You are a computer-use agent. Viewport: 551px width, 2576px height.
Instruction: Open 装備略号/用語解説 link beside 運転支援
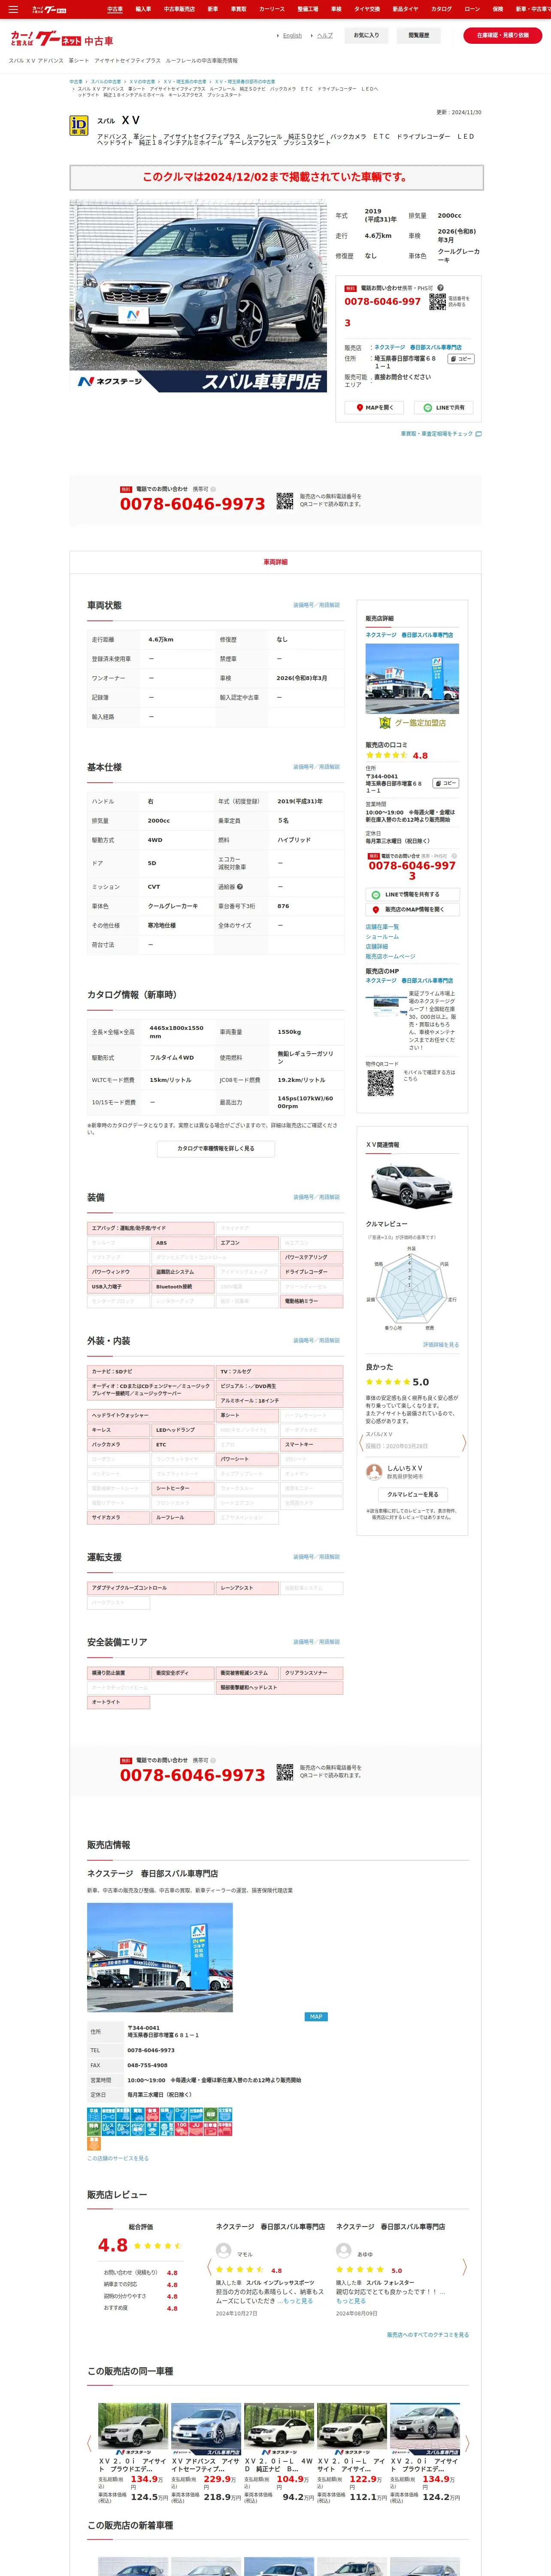(316, 1557)
